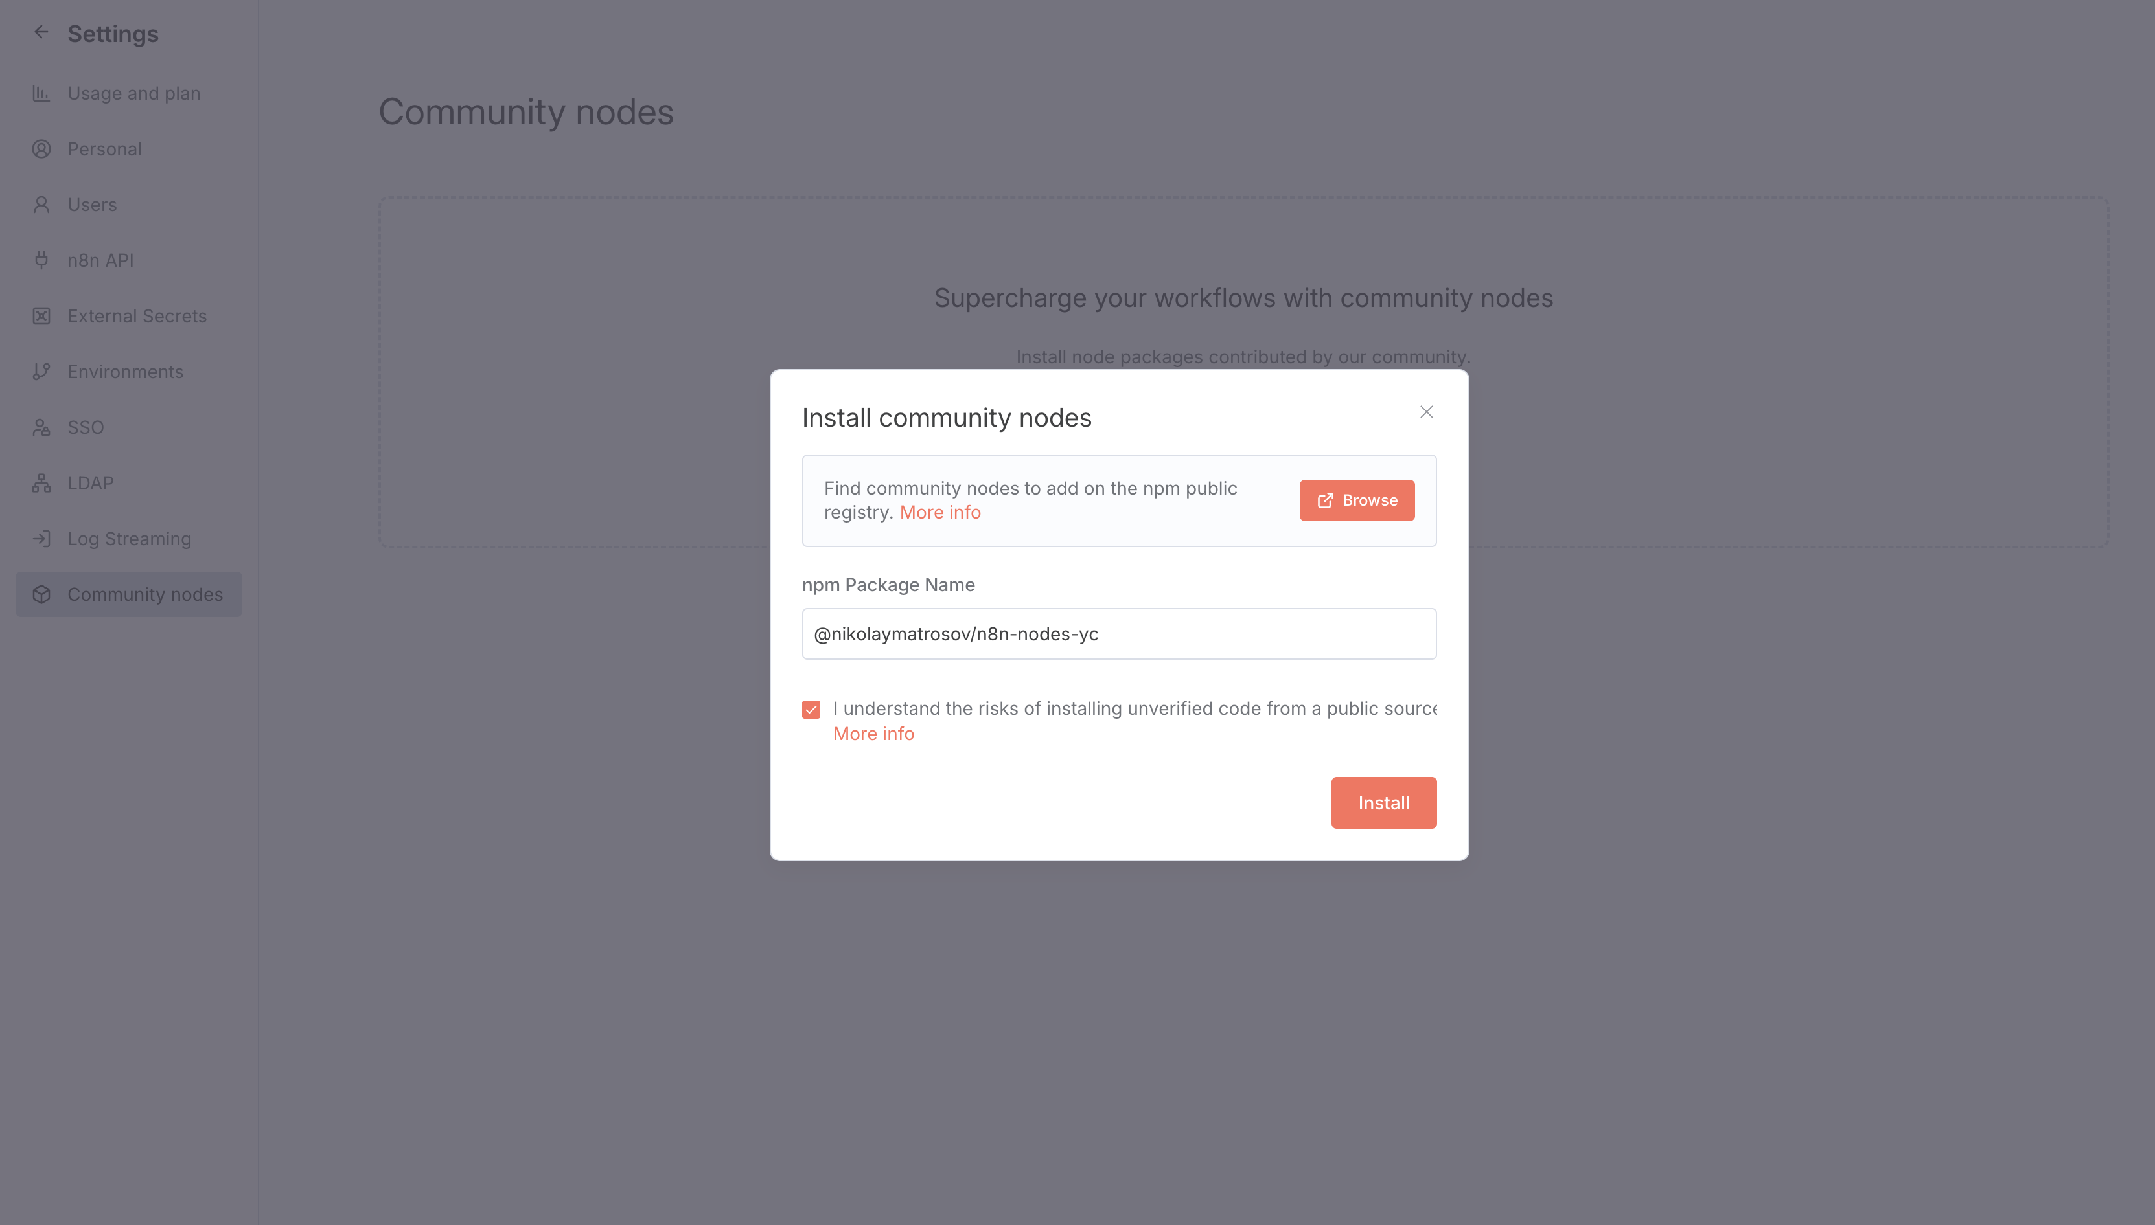Viewport: 2155px width, 1225px height.
Task: Open More info link under risks checkbox
Action: pyautogui.click(x=873, y=734)
